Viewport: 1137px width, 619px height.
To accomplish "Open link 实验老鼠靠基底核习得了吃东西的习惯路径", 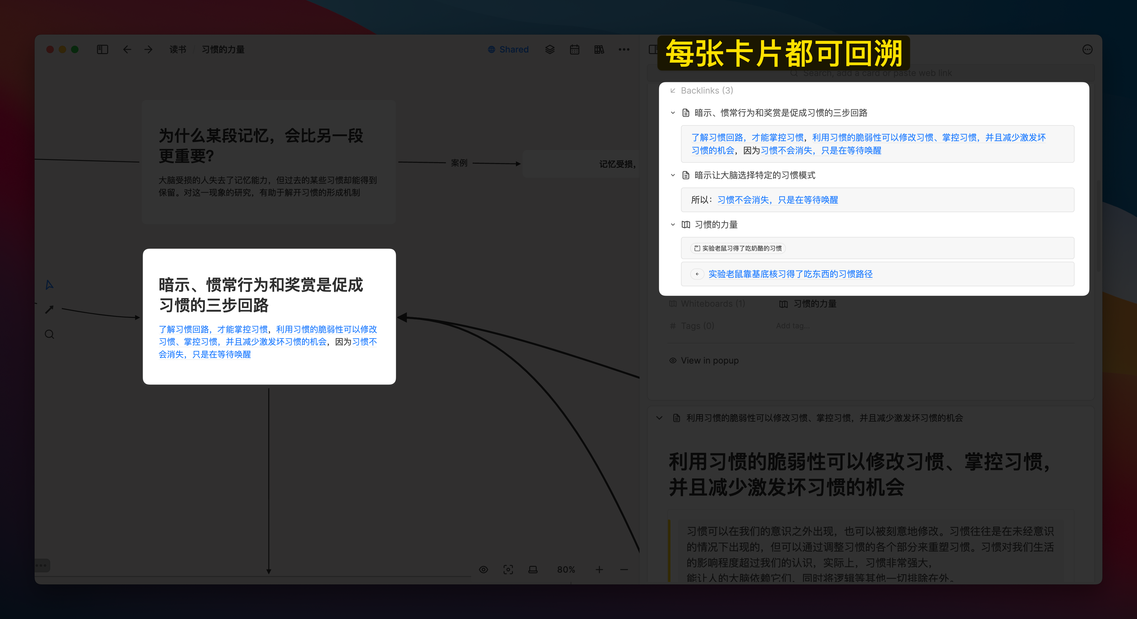I will [x=790, y=274].
